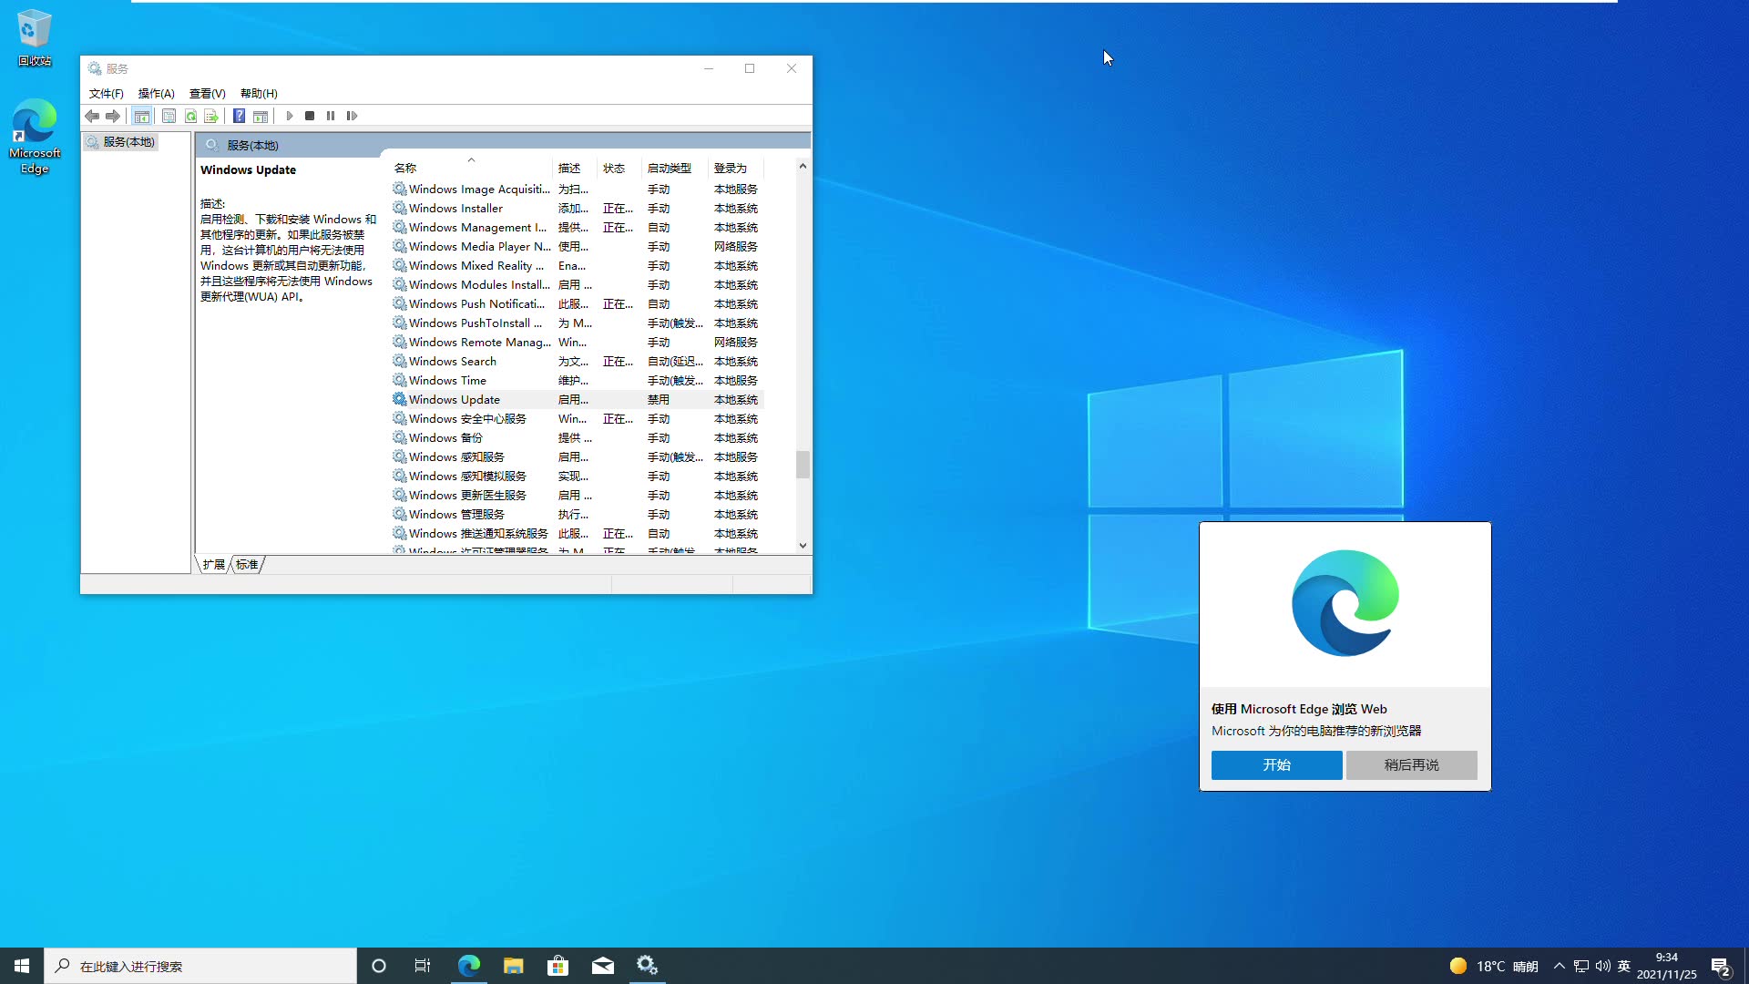Select Windows Update service entry
1749x984 pixels.
click(x=454, y=399)
